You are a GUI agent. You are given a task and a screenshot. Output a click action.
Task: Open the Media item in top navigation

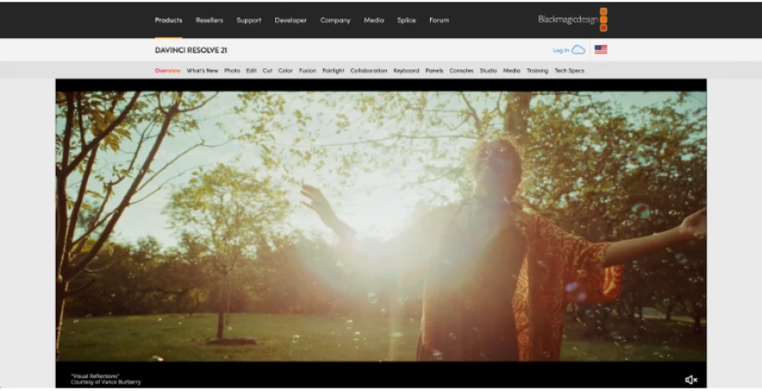[373, 20]
